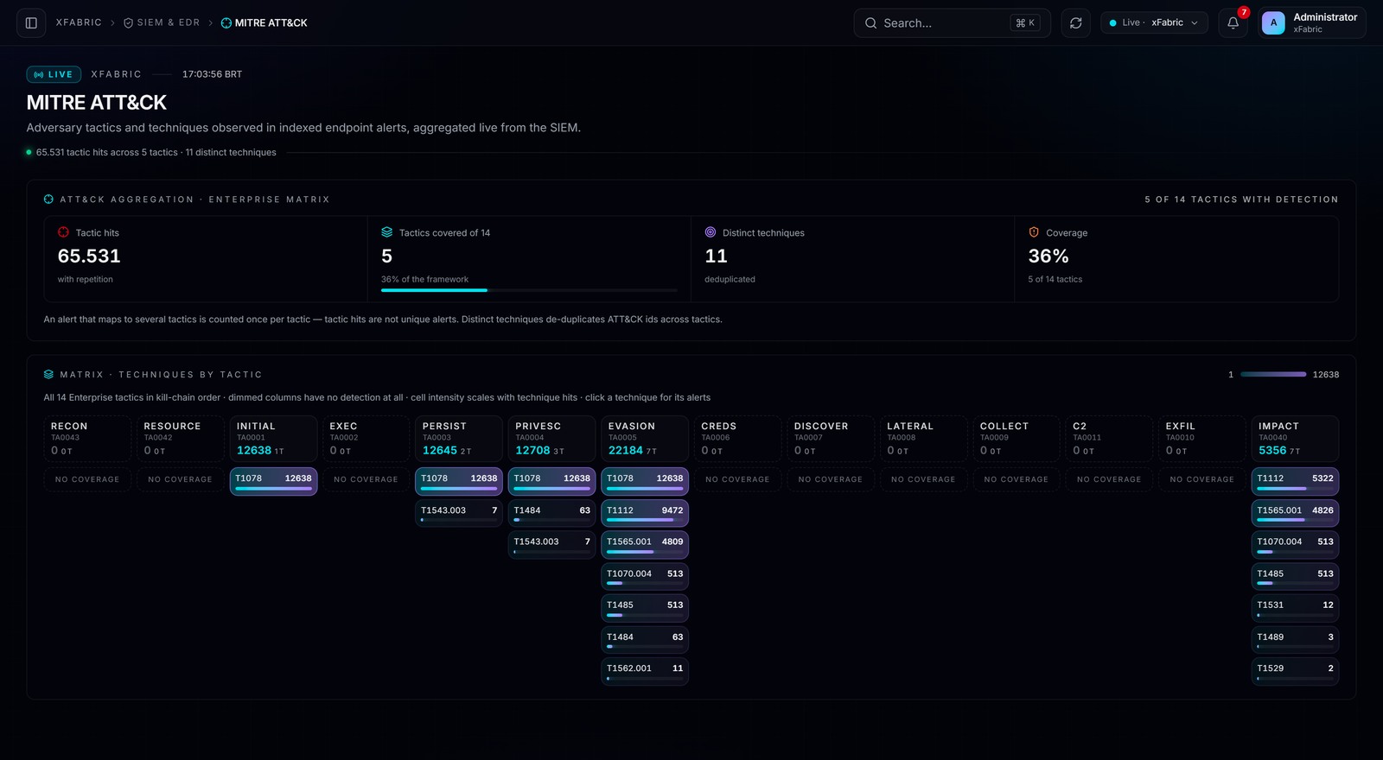Open technique T1543.003 under PRIVESC
The height and width of the screenshot is (760, 1383).
pos(551,544)
